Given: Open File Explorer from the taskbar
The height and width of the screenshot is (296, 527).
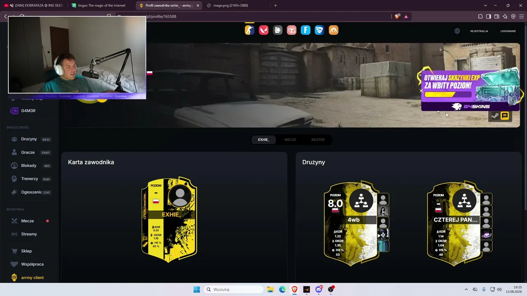Looking at the screenshot, I should point(270,289).
